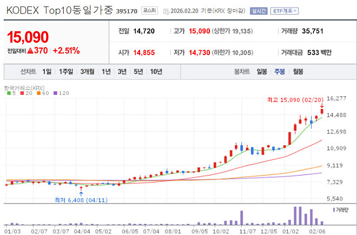357x235 pixels.
Task: Open the ETF개요 dropdown
Action: point(285,11)
